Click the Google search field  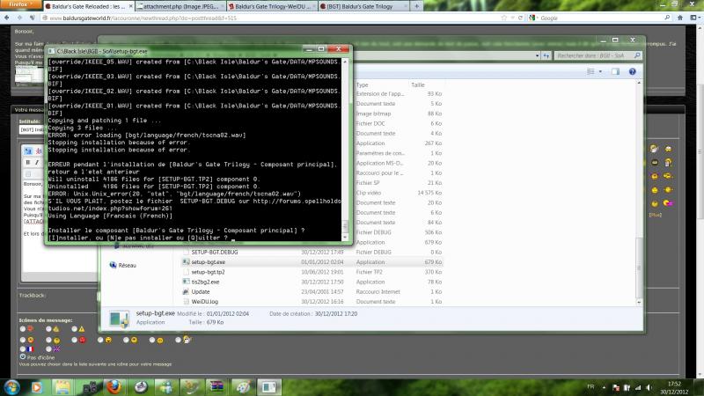601,18
